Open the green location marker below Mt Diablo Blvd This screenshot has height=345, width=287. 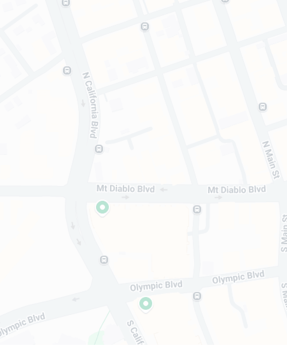point(102,208)
